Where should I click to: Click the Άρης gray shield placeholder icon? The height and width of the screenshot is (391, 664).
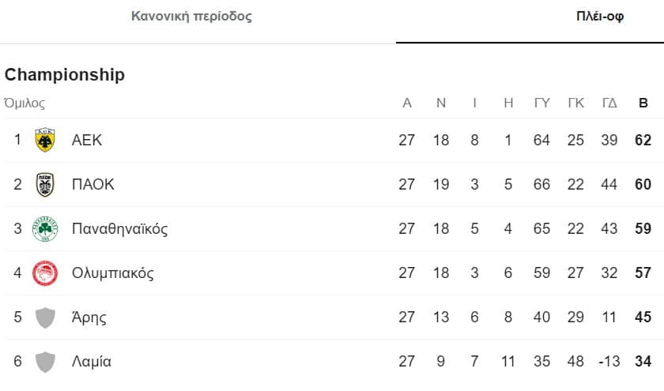click(x=45, y=318)
